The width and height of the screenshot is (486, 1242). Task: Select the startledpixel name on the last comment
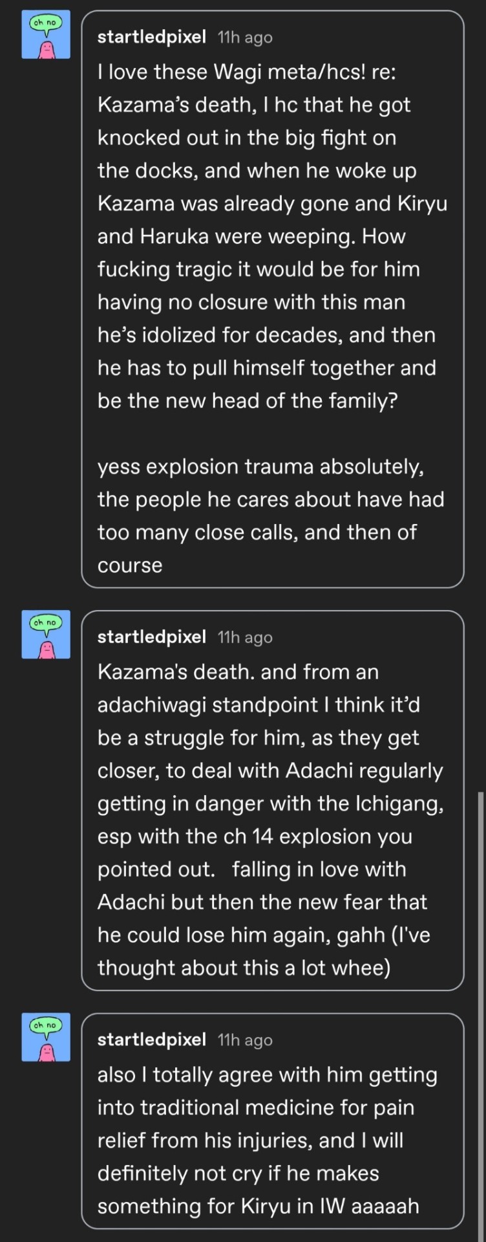[x=152, y=1040]
